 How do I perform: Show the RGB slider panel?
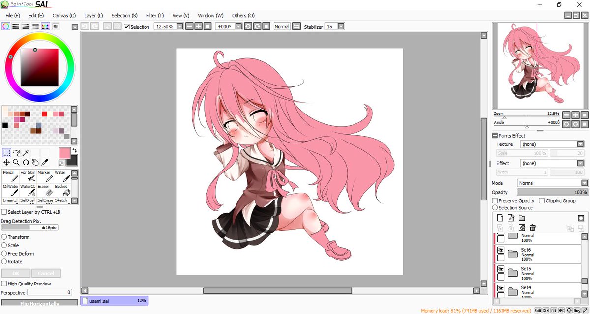(x=15, y=26)
